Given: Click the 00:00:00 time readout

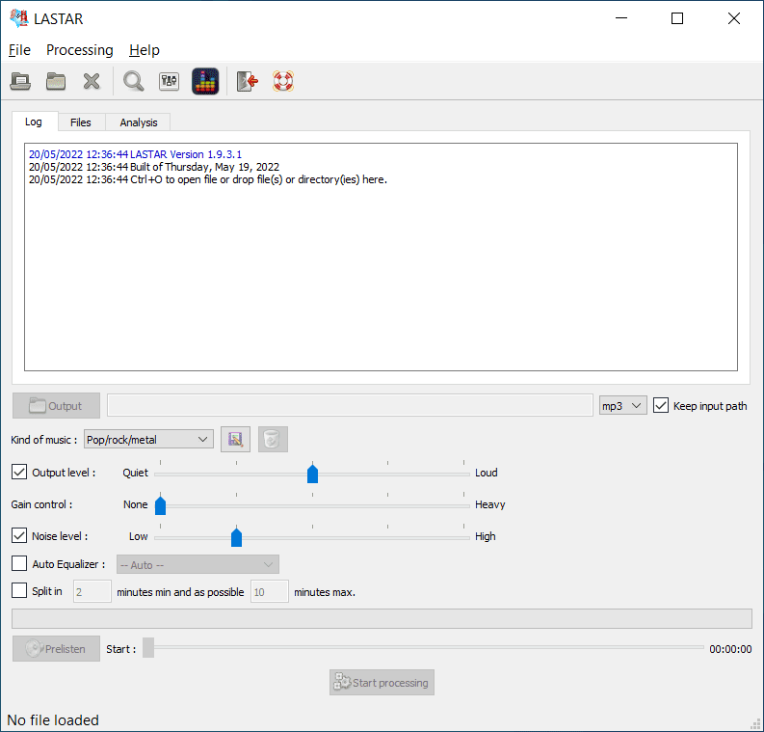Looking at the screenshot, I should (x=730, y=649).
